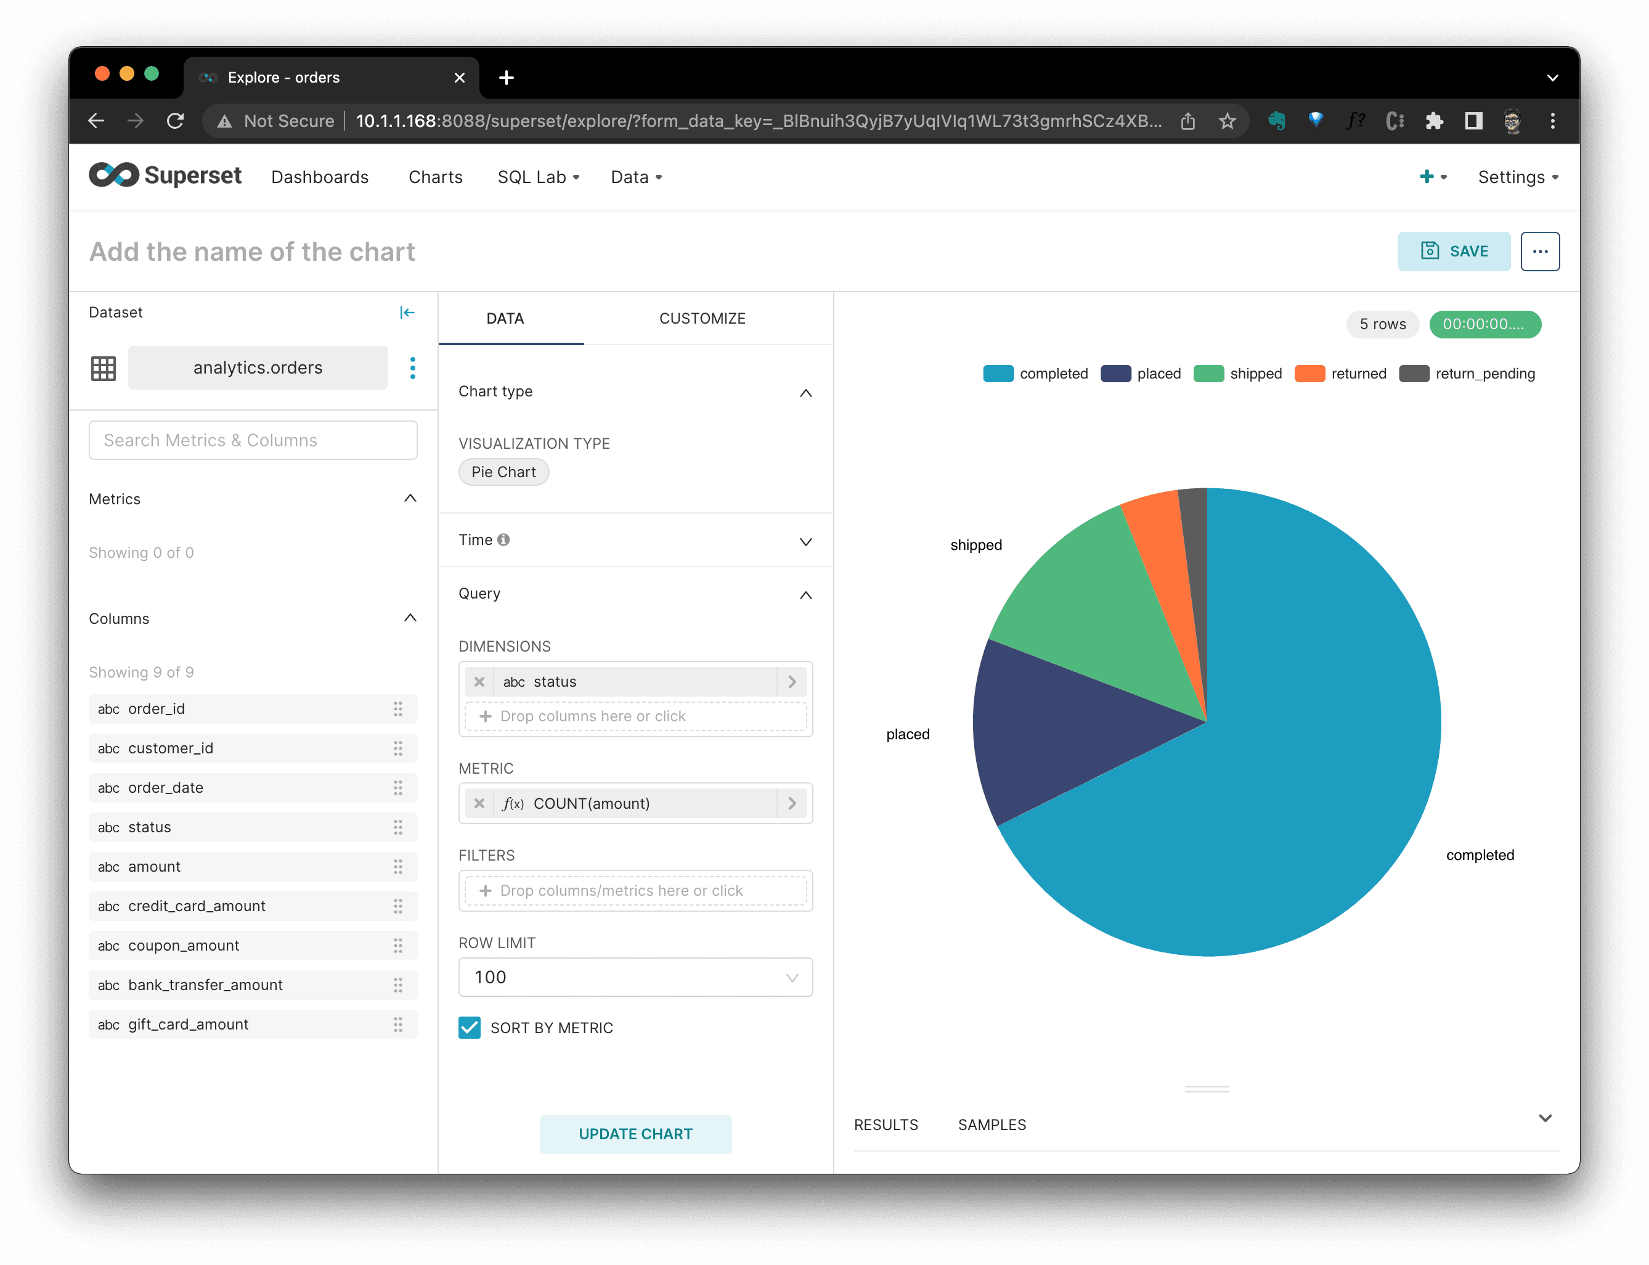Switch to the Customize tab
Image resolution: width=1649 pixels, height=1265 pixels.
(x=702, y=319)
